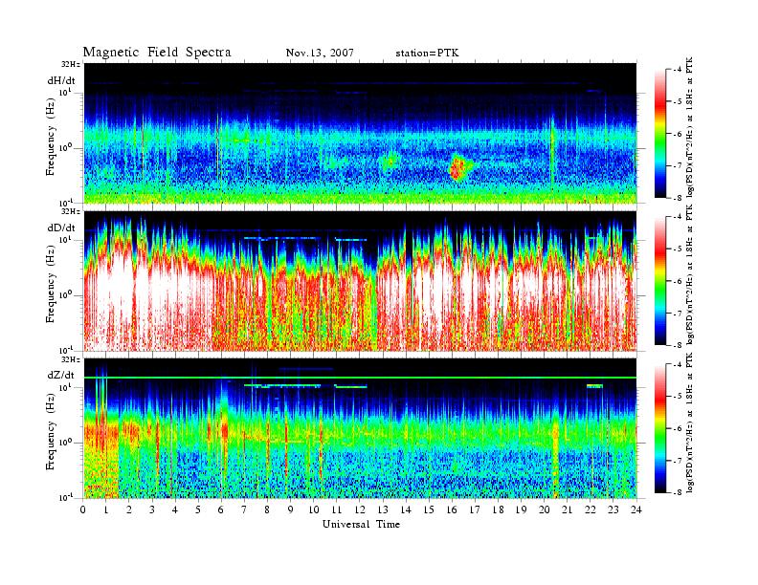This screenshot has height=585, width=758.
Task: Click hour label "19" on time axis
Action: [x=521, y=509]
